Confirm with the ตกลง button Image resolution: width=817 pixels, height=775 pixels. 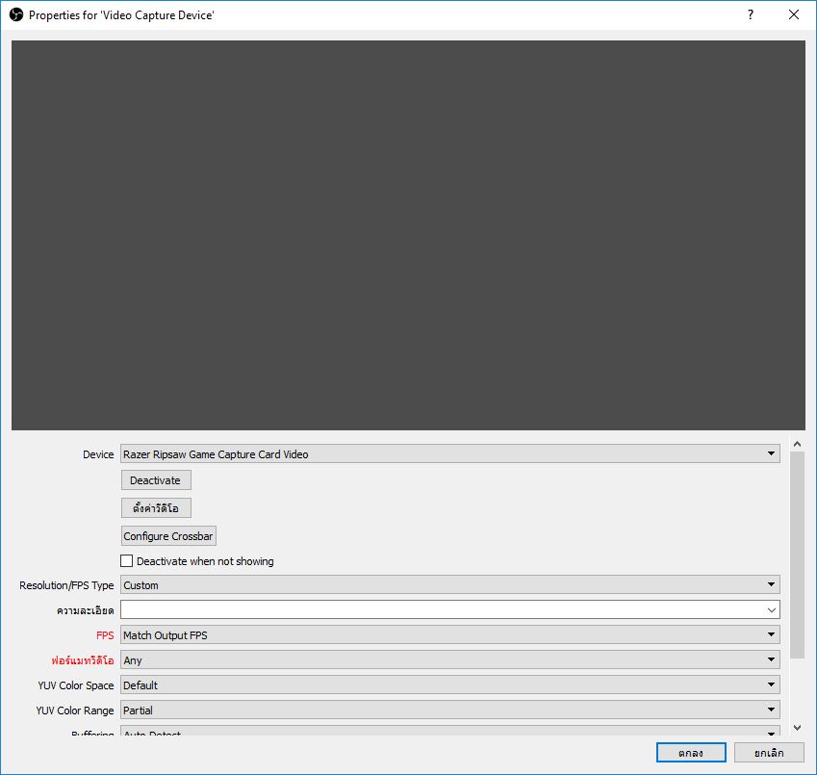click(691, 753)
